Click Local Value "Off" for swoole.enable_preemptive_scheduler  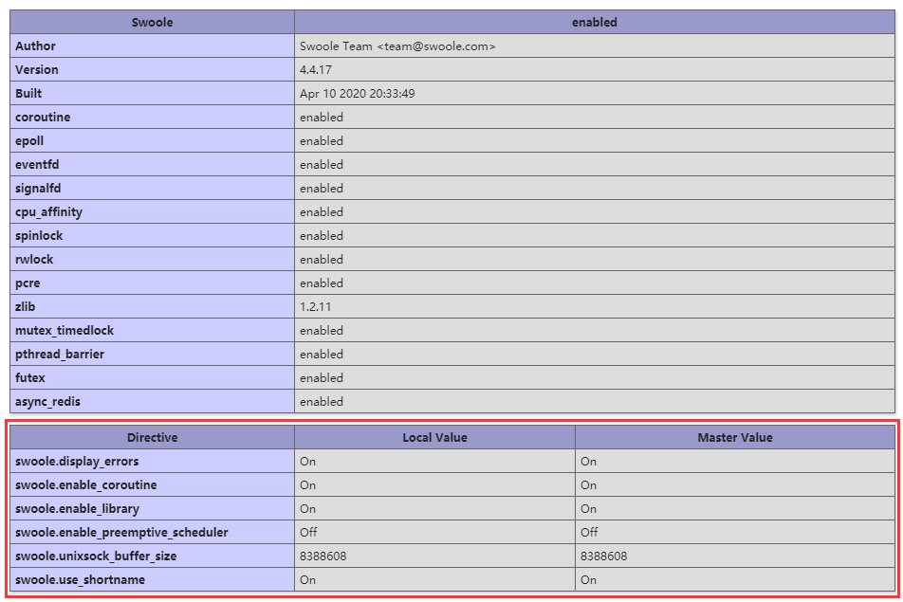click(x=308, y=532)
